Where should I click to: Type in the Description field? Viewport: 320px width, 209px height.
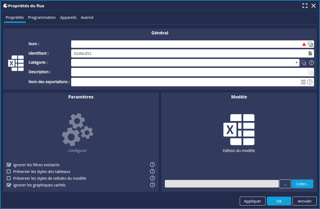(x=189, y=72)
